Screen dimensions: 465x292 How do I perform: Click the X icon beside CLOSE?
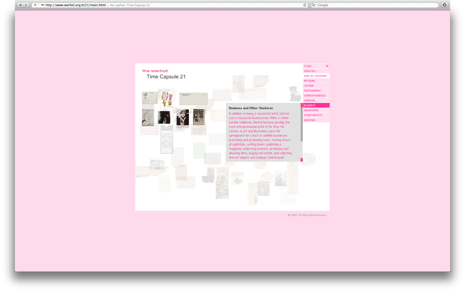[x=327, y=66]
